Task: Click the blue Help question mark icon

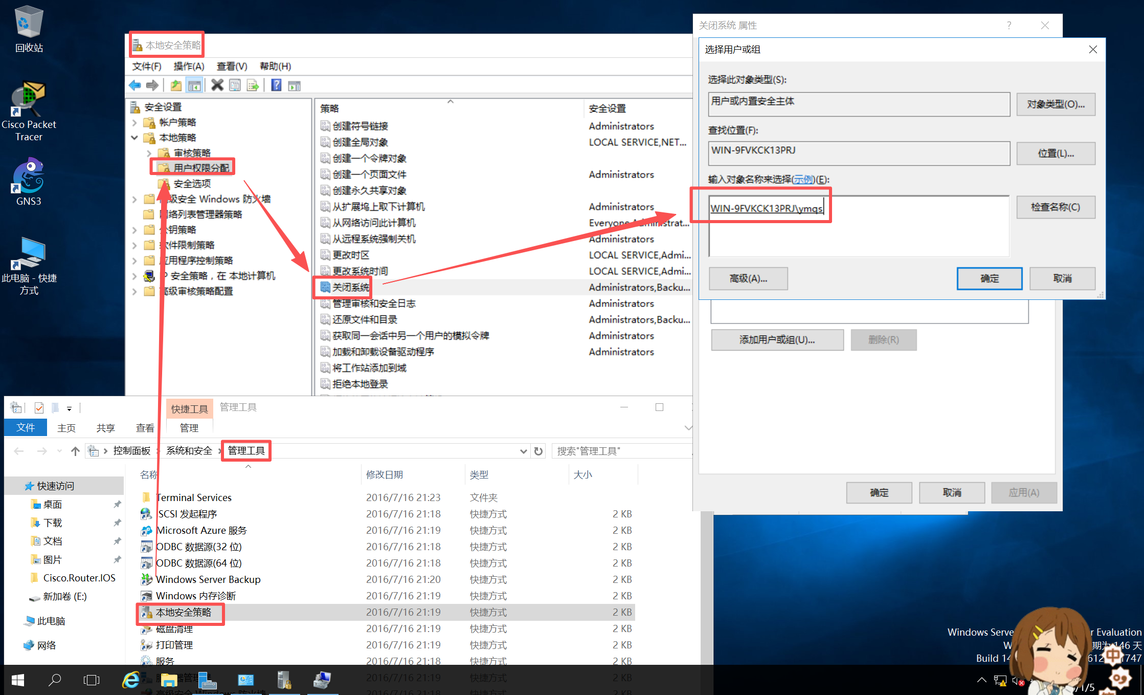Action: (x=276, y=85)
